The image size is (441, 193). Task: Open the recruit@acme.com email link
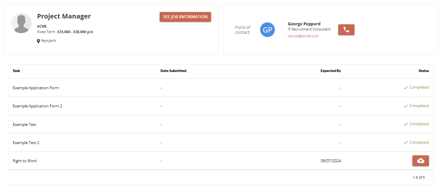pyautogui.click(x=303, y=36)
